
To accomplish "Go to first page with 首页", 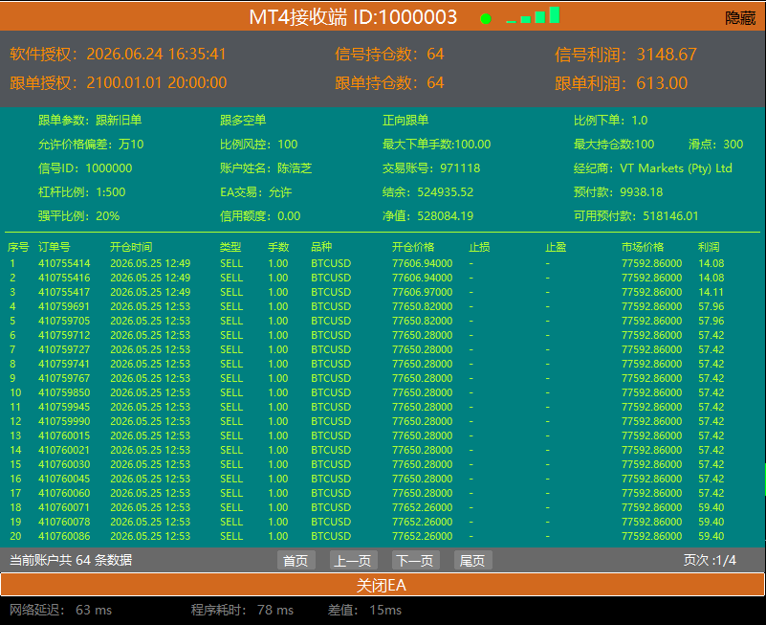I will 296,560.
